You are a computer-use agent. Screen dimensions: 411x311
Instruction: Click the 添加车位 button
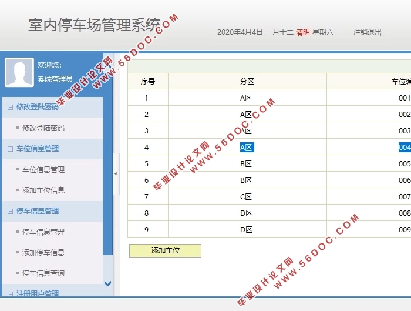pos(165,250)
